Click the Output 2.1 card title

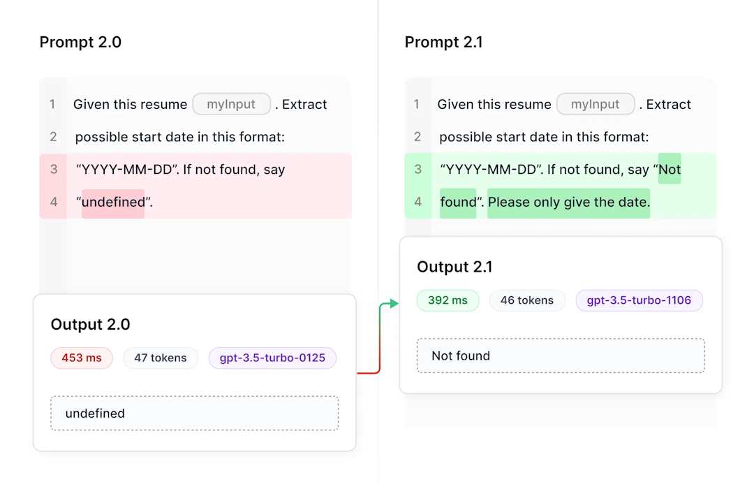tap(454, 267)
